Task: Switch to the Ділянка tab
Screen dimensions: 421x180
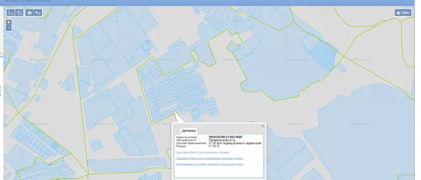Action: [188, 131]
